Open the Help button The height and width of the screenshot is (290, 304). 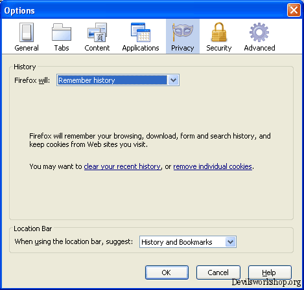270,273
